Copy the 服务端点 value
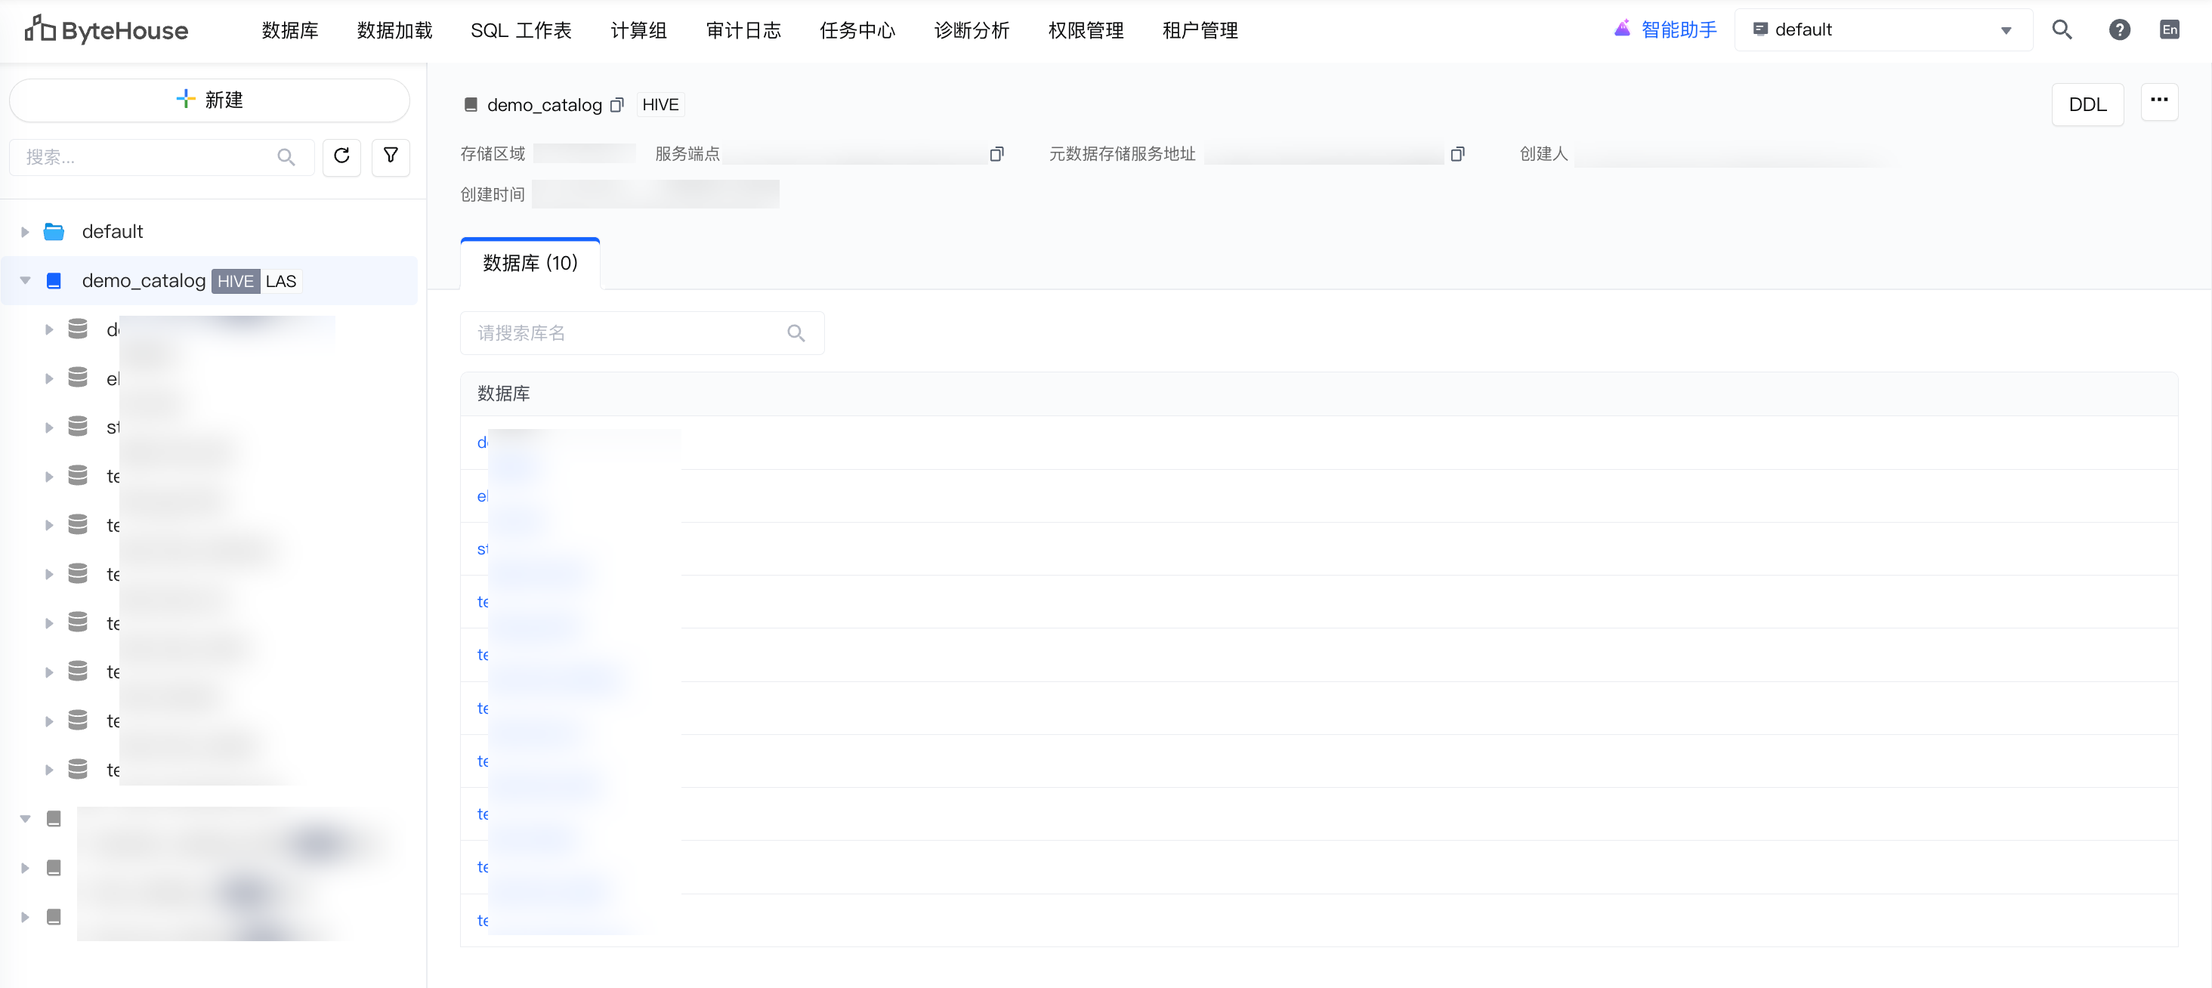 coord(996,155)
